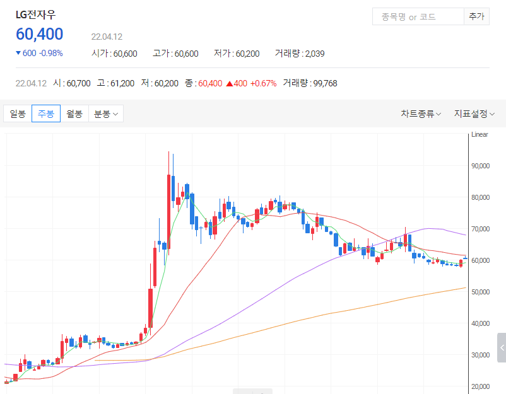Open the 지표설정 indicator settings dropdown
The image size is (506, 394).
point(474,114)
